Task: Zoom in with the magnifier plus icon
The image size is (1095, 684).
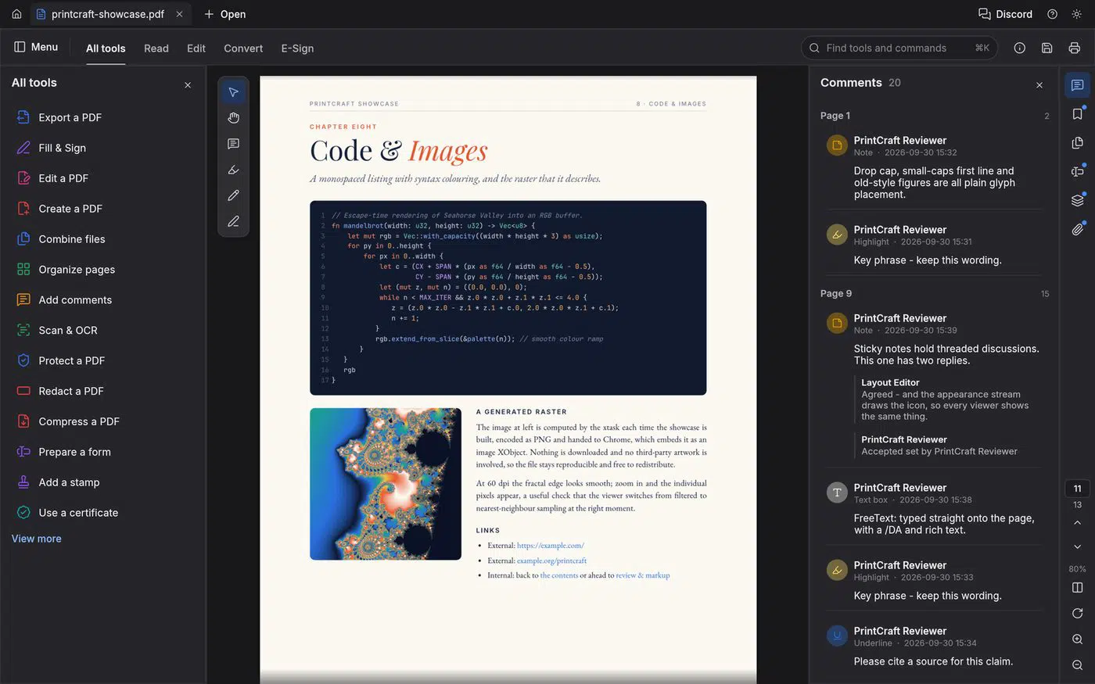Action: 1077,639
